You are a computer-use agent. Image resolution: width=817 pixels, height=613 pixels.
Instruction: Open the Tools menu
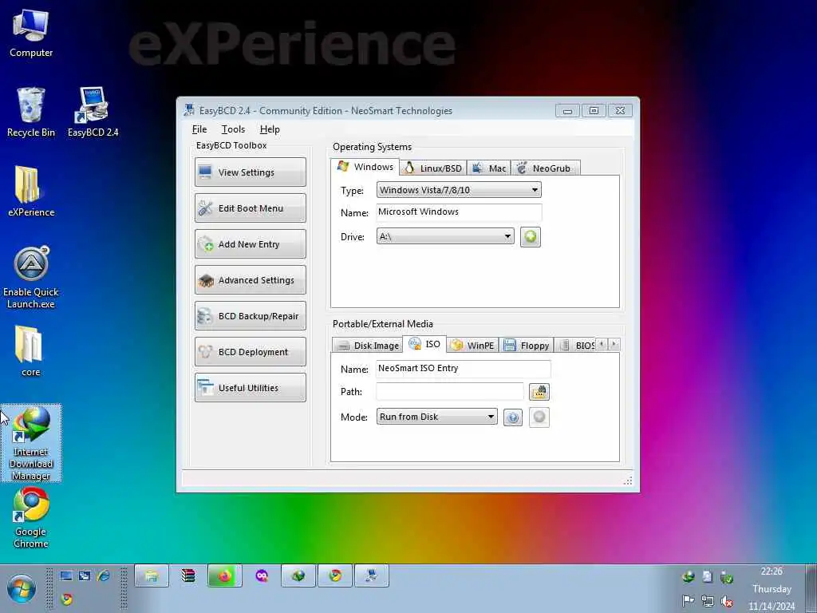(233, 129)
